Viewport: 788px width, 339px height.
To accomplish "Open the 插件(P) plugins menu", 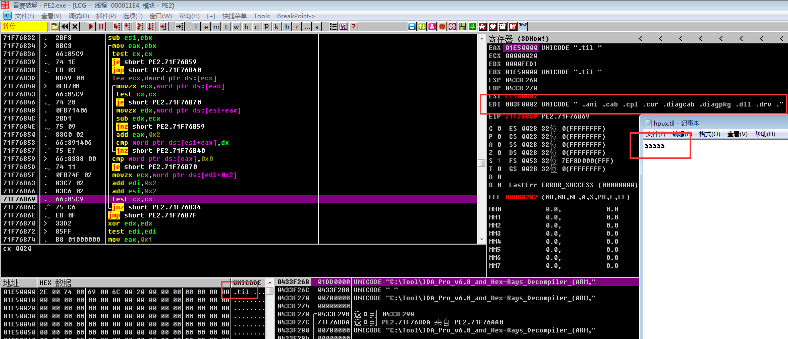I will coord(106,16).
